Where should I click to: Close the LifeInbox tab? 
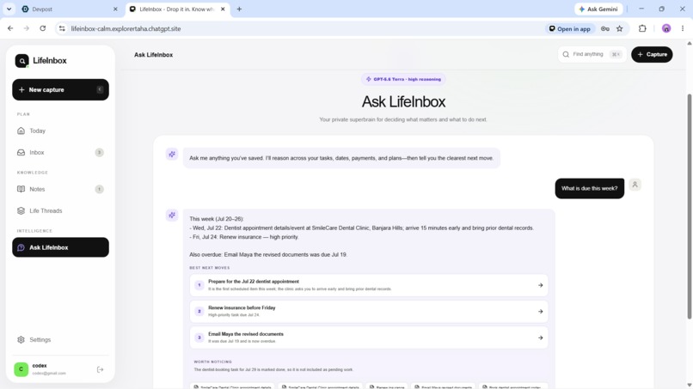(x=223, y=9)
